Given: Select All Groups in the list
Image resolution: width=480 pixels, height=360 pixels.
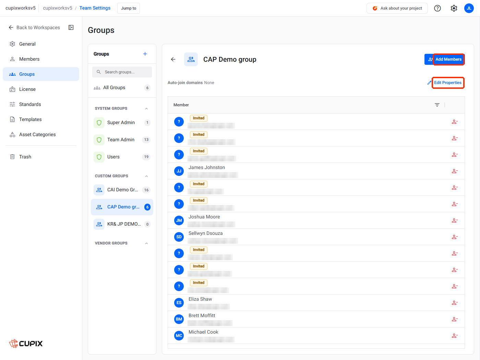Looking at the screenshot, I should 122,88.
